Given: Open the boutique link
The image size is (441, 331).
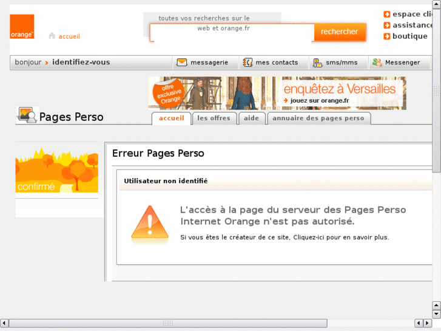Looking at the screenshot, I should point(410,36).
